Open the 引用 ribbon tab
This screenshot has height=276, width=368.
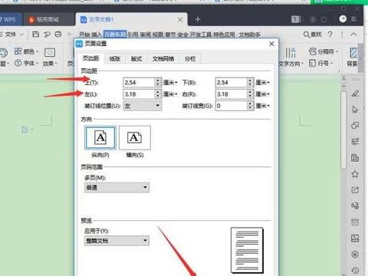(x=133, y=34)
